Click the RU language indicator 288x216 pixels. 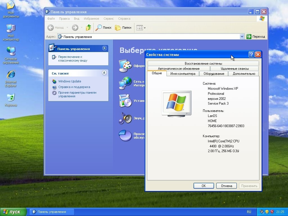pyautogui.click(x=249, y=212)
